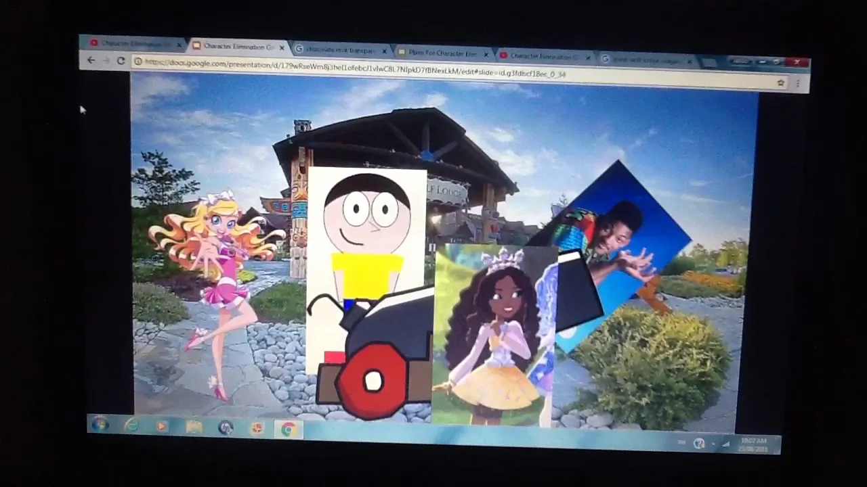Click the browser Forward arrow
This screenshot has height=487, width=867.
[x=106, y=60]
